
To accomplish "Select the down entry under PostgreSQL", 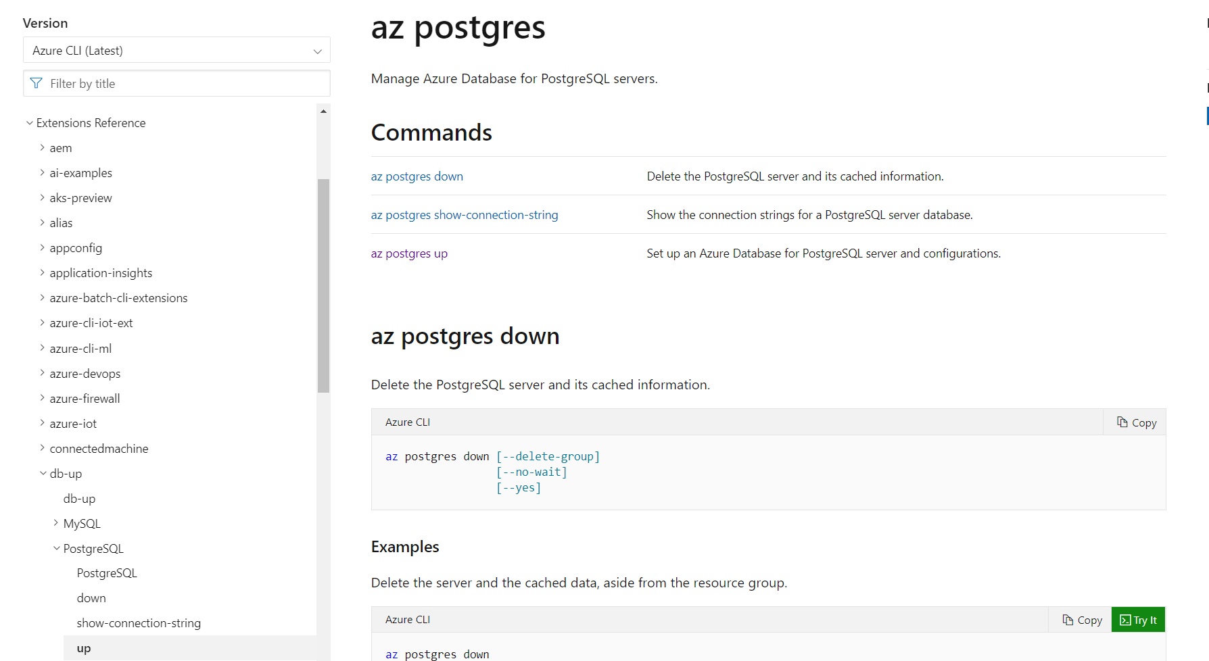I will [x=91, y=597].
